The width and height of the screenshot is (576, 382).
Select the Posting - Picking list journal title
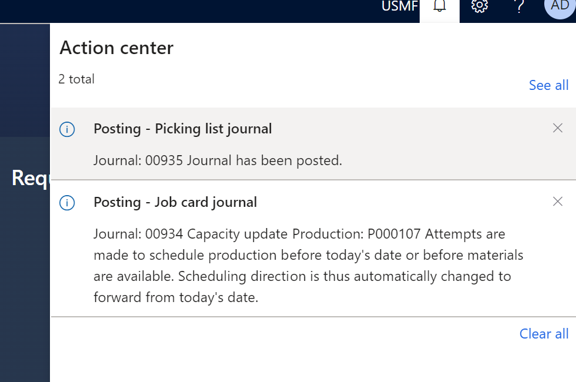(182, 129)
